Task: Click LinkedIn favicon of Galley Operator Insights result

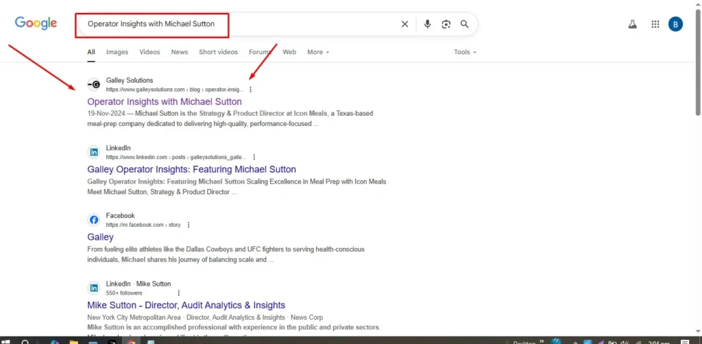Action: pyautogui.click(x=93, y=152)
